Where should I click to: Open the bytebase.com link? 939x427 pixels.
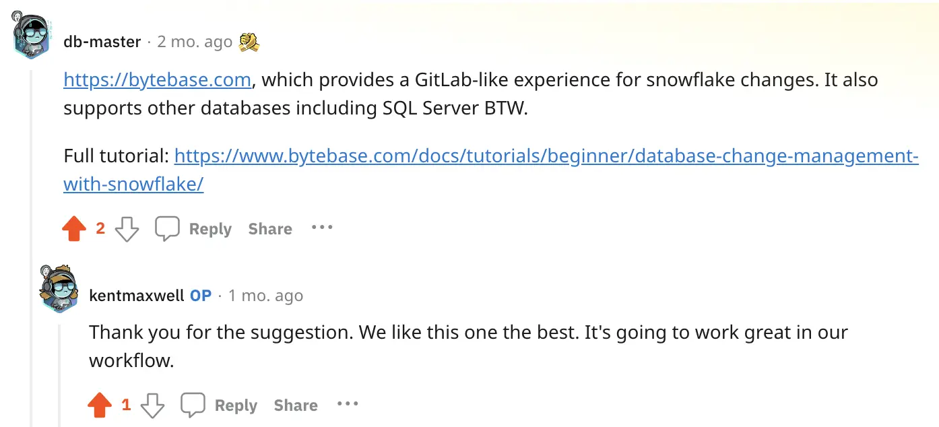pyautogui.click(x=156, y=79)
